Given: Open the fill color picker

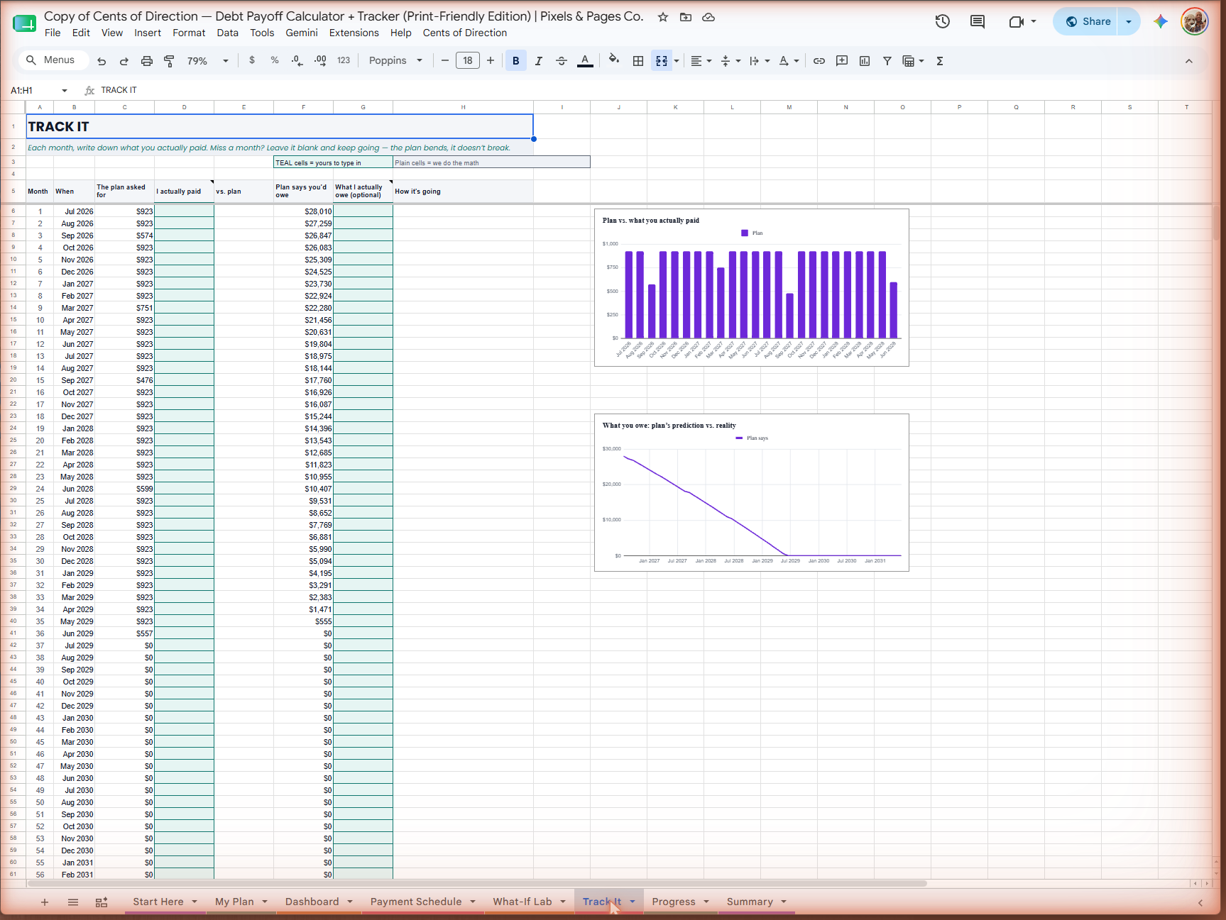Looking at the screenshot, I should (614, 61).
